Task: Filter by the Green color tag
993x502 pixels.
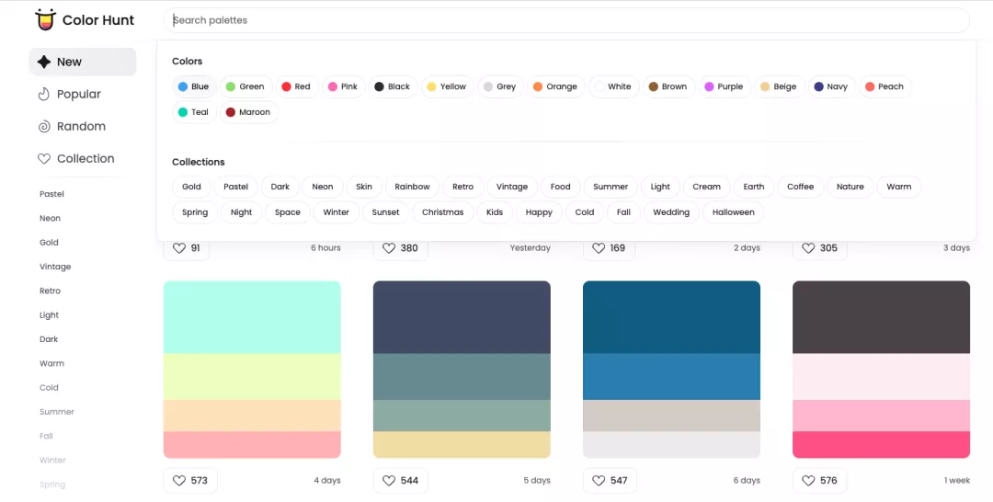Action: [245, 86]
